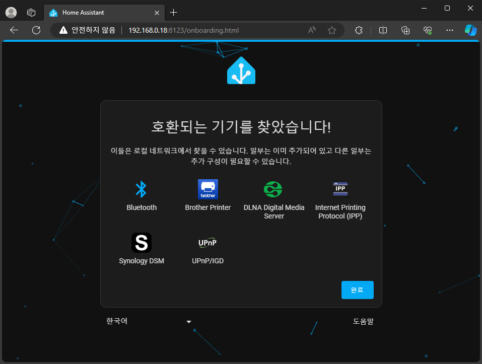
Task: Add this page to favorites
Action: [x=332, y=30]
